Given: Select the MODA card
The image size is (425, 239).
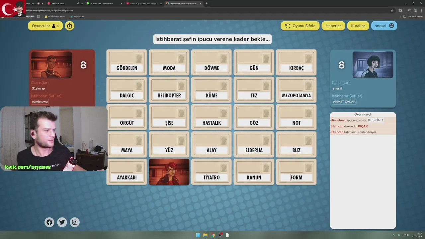Looking at the screenshot, I should pos(169,62).
